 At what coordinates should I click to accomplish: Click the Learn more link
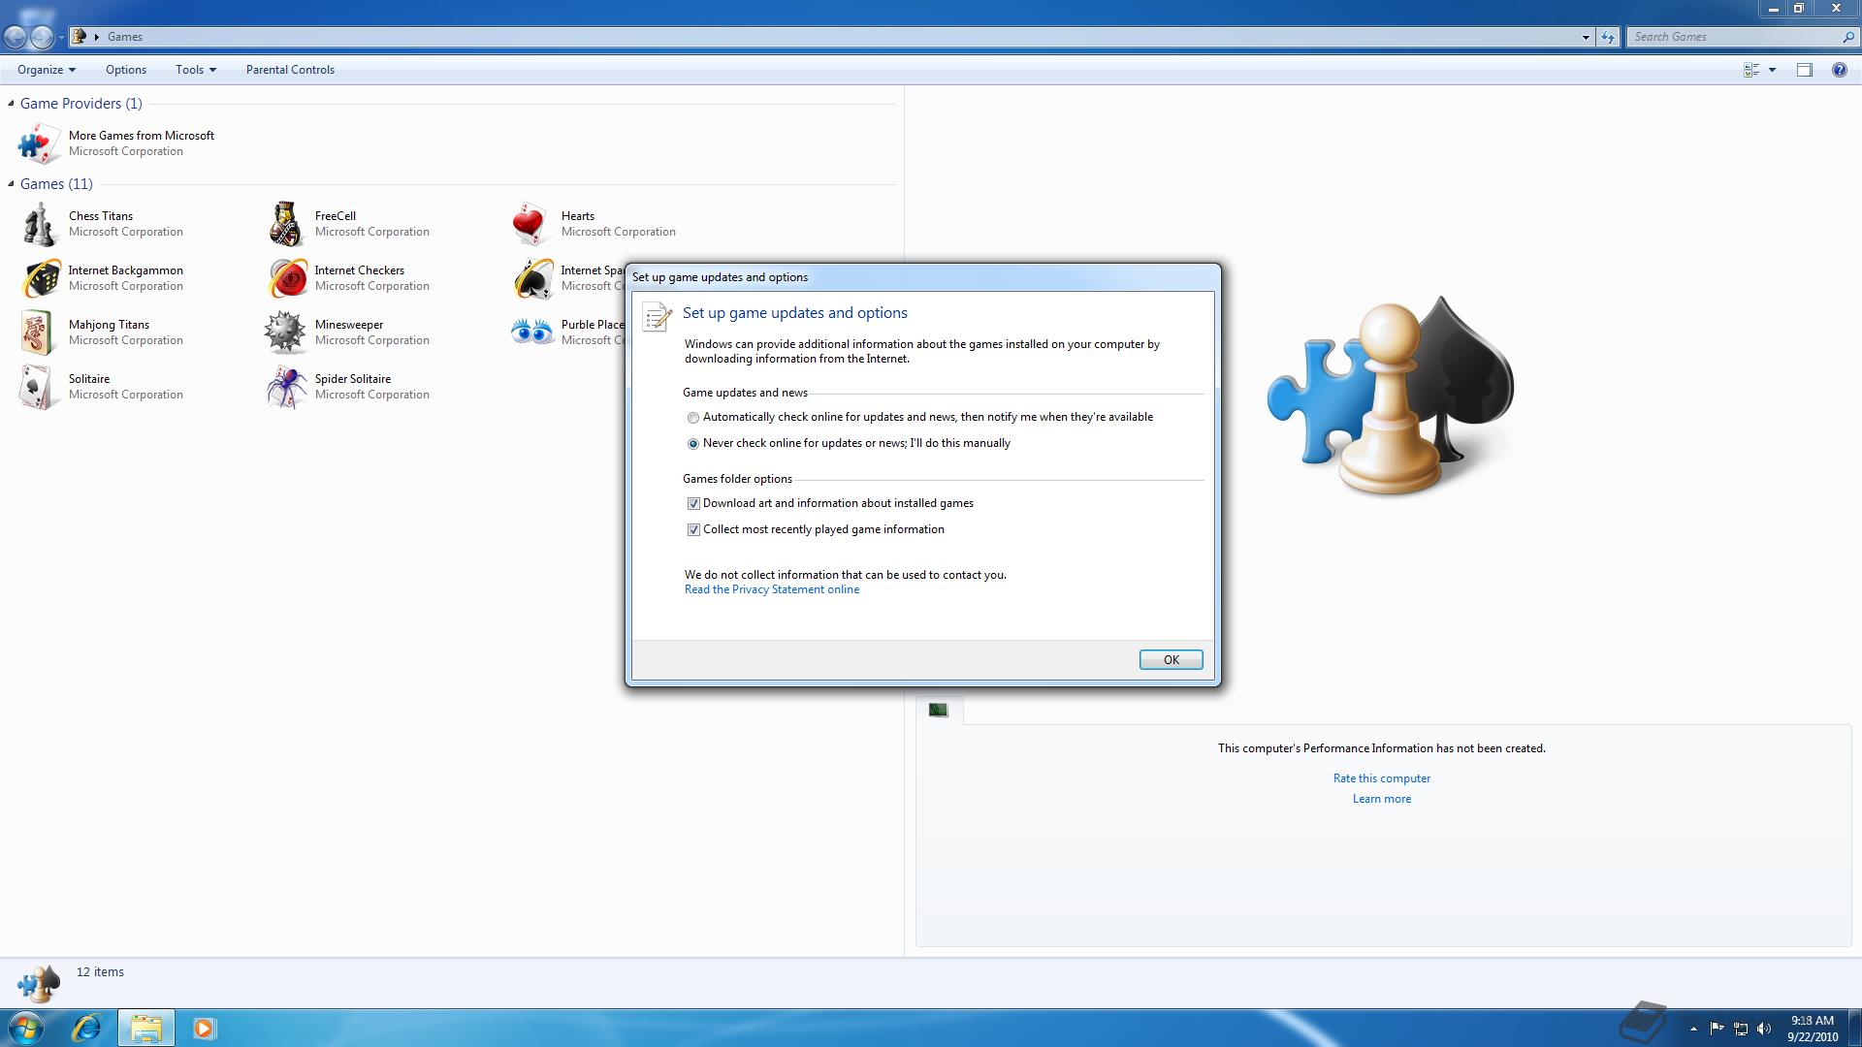[x=1381, y=799]
